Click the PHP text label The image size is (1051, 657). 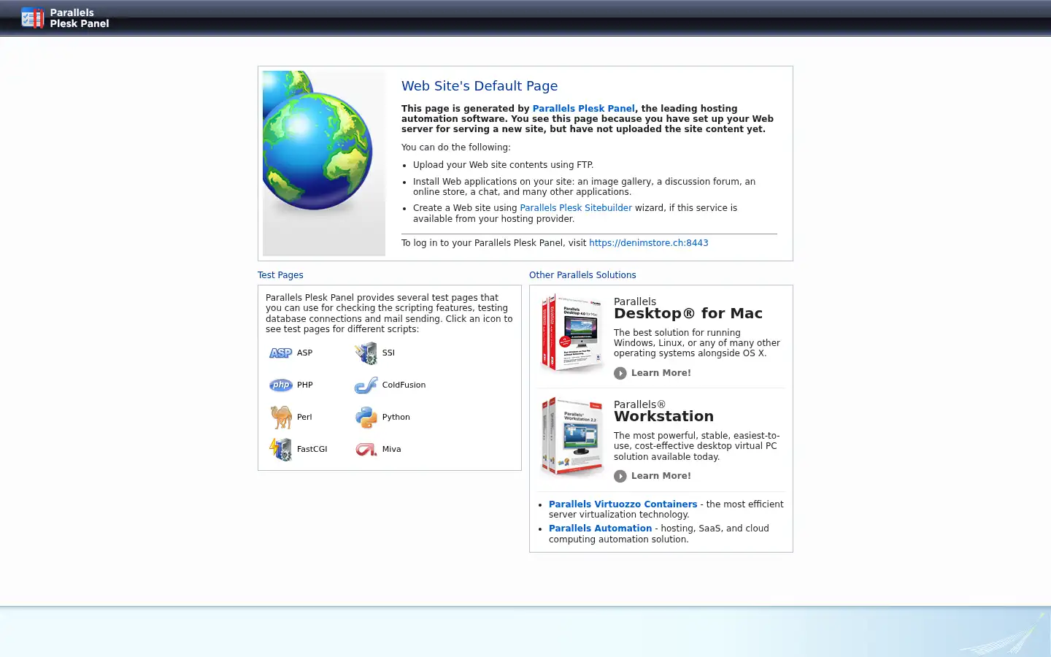tap(304, 385)
